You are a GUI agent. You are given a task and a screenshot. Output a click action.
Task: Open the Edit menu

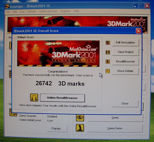click(x=15, y=12)
